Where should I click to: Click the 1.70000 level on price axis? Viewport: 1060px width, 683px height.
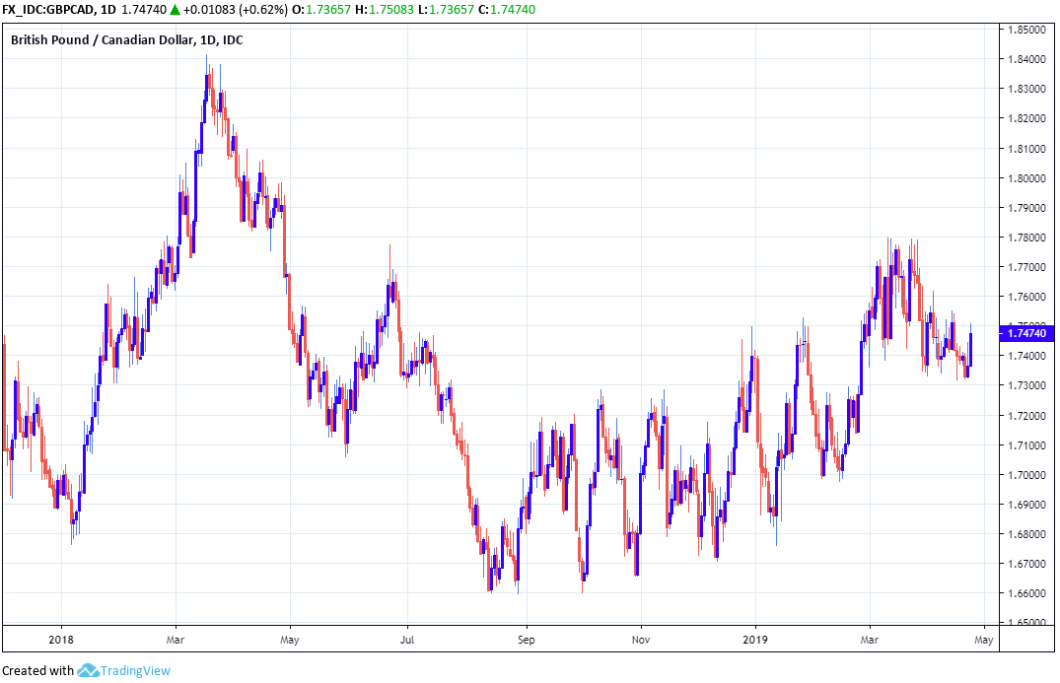click(1025, 475)
